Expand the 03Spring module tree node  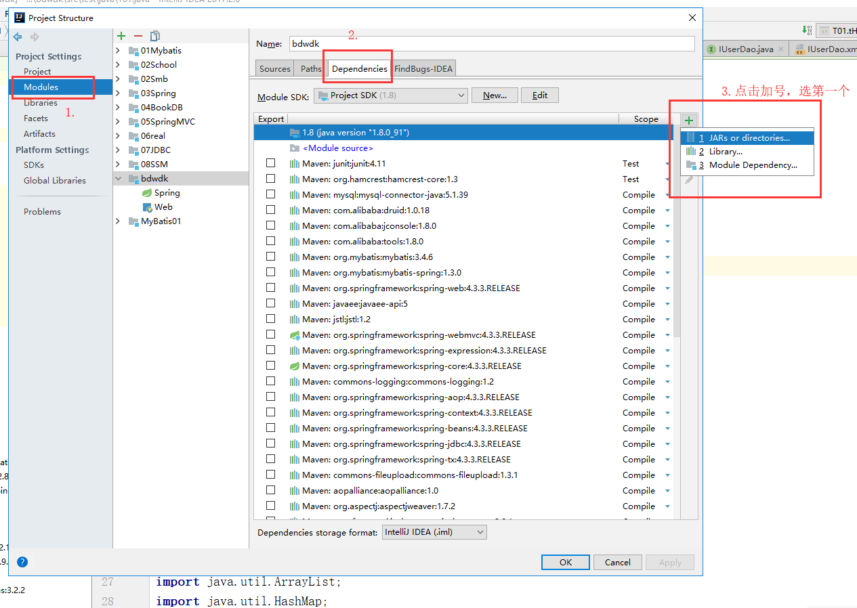[x=118, y=93]
